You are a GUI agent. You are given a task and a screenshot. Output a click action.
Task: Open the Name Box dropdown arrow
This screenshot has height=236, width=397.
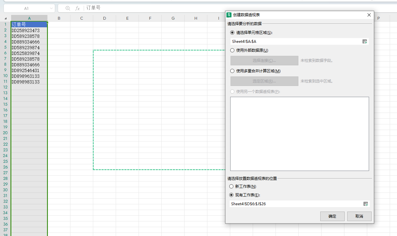[51, 8]
